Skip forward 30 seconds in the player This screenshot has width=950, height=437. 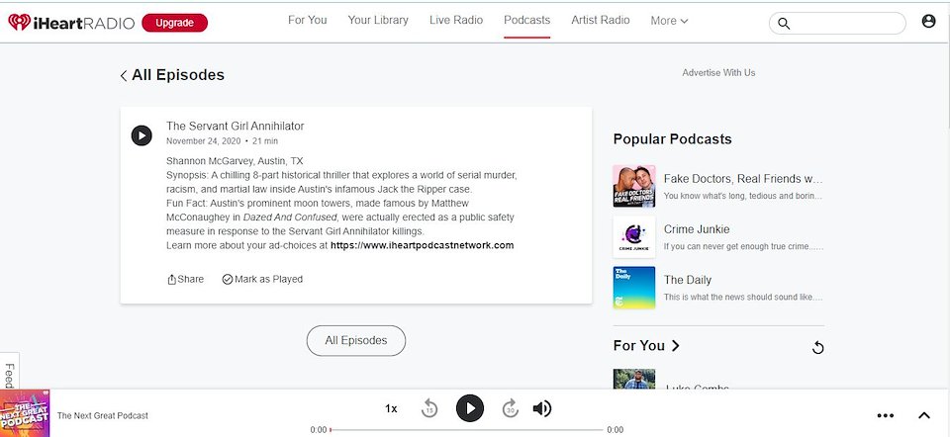point(510,408)
